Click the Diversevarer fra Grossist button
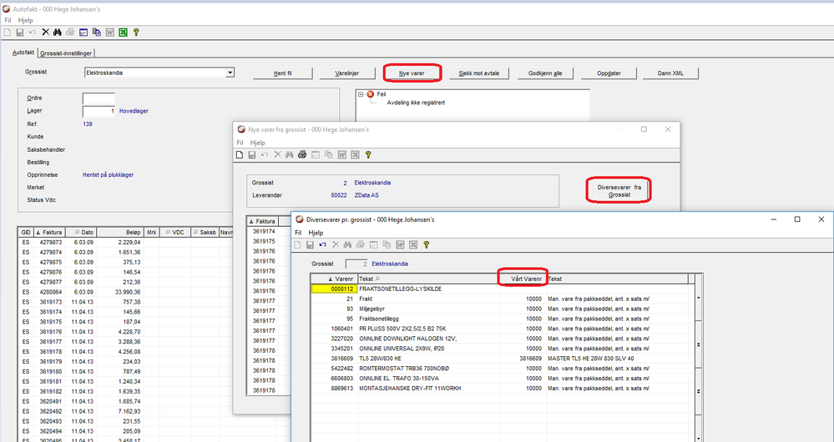 [619, 189]
